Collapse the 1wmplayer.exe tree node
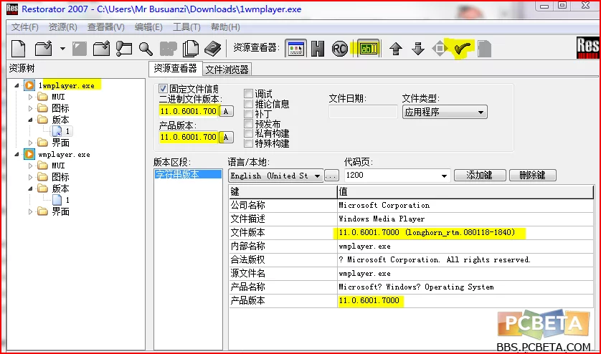This screenshot has height=354, width=601. tap(17, 85)
